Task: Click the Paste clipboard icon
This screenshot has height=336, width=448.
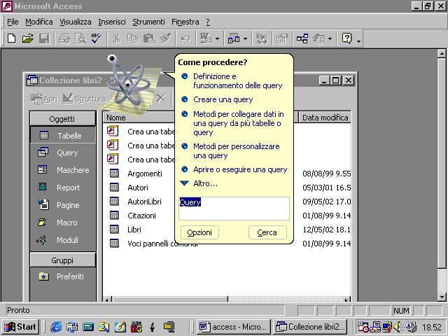Action: [x=149, y=38]
